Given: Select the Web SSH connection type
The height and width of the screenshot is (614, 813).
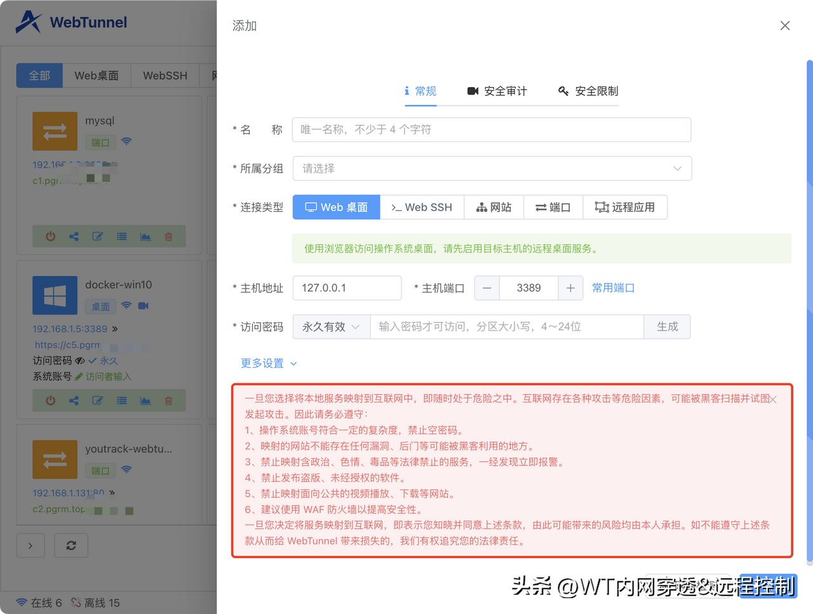Looking at the screenshot, I should click(421, 207).
